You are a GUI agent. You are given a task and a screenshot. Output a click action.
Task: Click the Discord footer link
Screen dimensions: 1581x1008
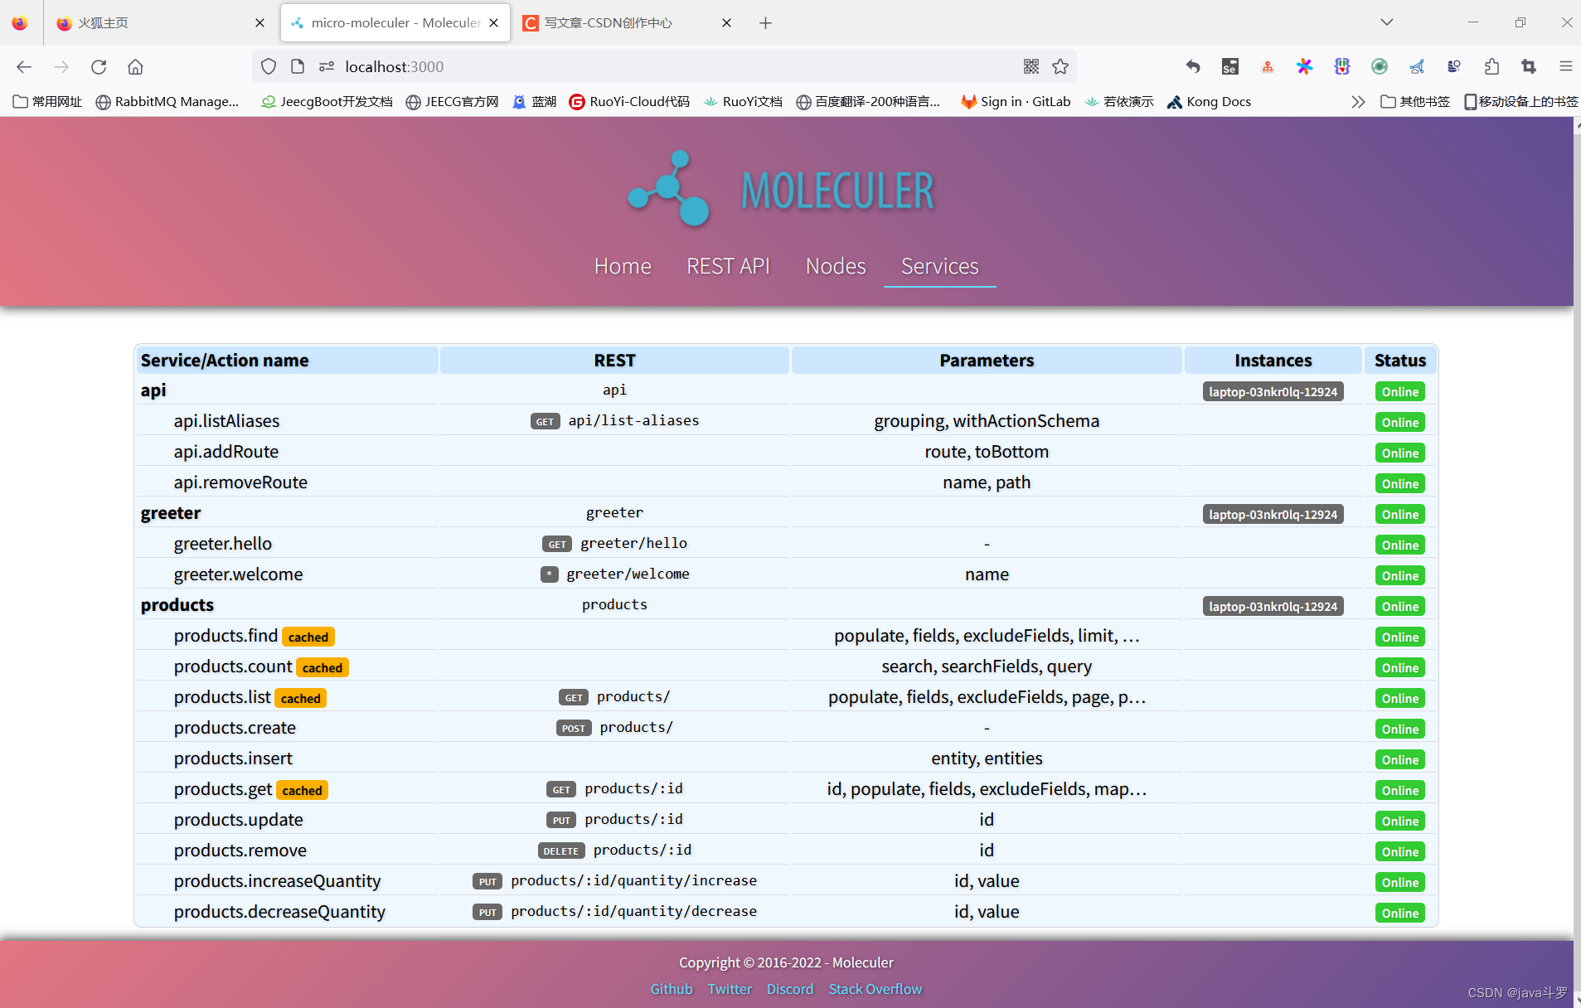(x=790, y=989)
